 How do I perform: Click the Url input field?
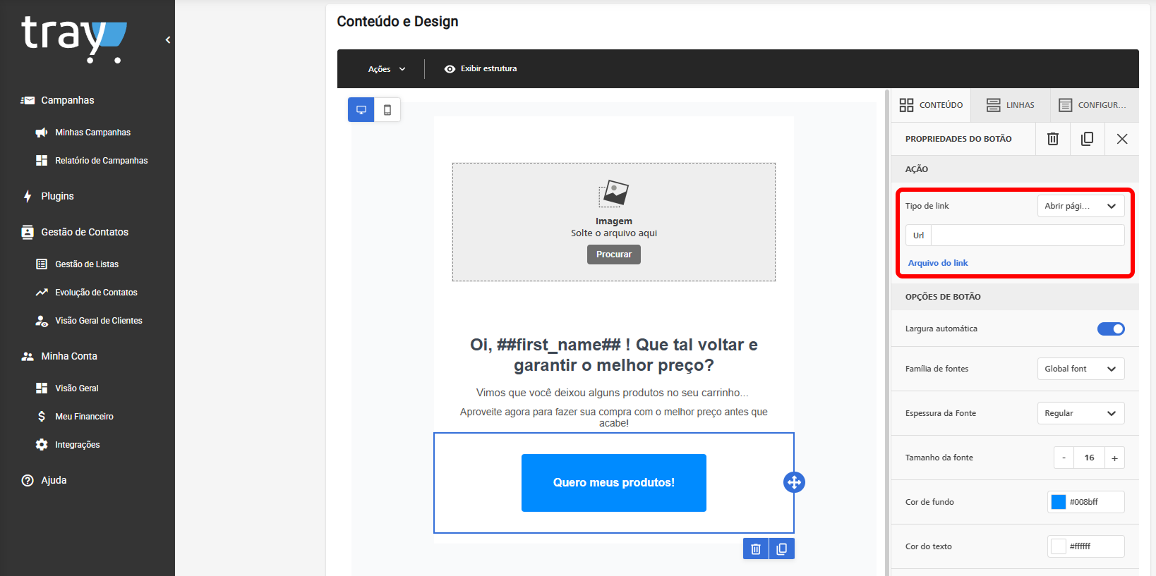click(1028, 235)
